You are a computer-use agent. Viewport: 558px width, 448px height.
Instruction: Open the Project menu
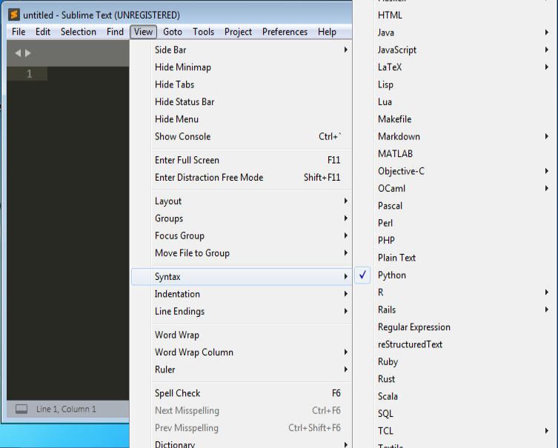pyautogui.click(x=238, y=32)
